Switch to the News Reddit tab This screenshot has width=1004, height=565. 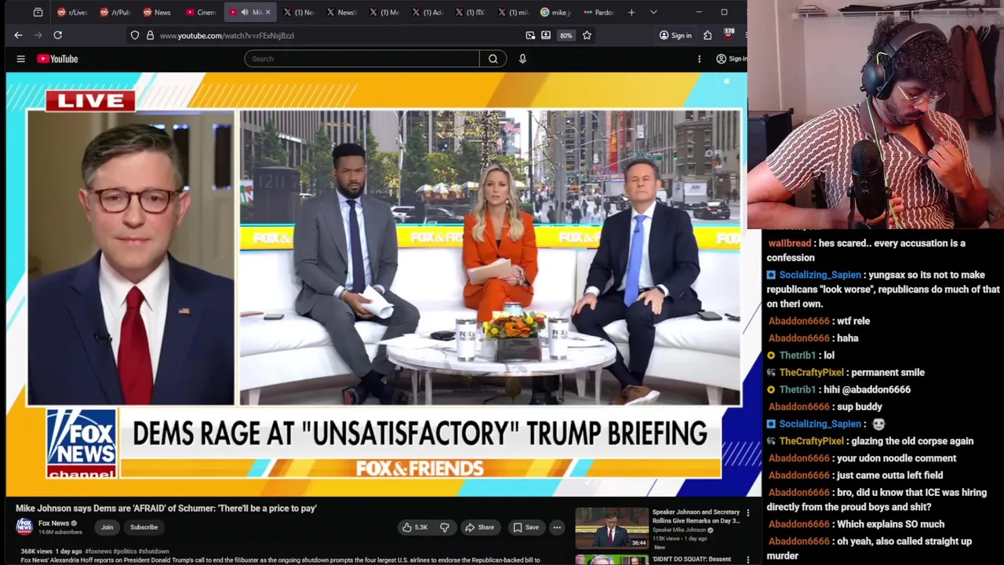(x=157, y=13)
